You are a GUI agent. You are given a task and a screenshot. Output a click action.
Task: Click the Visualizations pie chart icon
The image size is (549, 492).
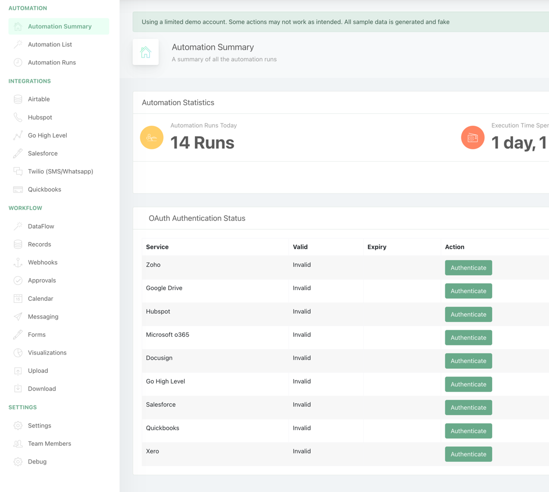coord(18,353)
